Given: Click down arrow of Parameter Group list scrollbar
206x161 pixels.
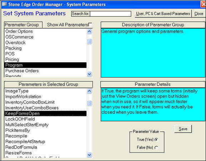Looking at the screenshot, I should (89, 74).
